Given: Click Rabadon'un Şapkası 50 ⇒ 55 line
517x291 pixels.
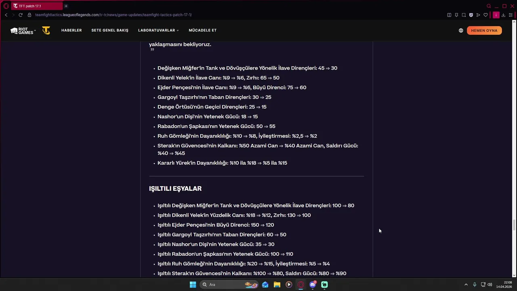Looking at the screenshot, I should (x=216, y=127).
